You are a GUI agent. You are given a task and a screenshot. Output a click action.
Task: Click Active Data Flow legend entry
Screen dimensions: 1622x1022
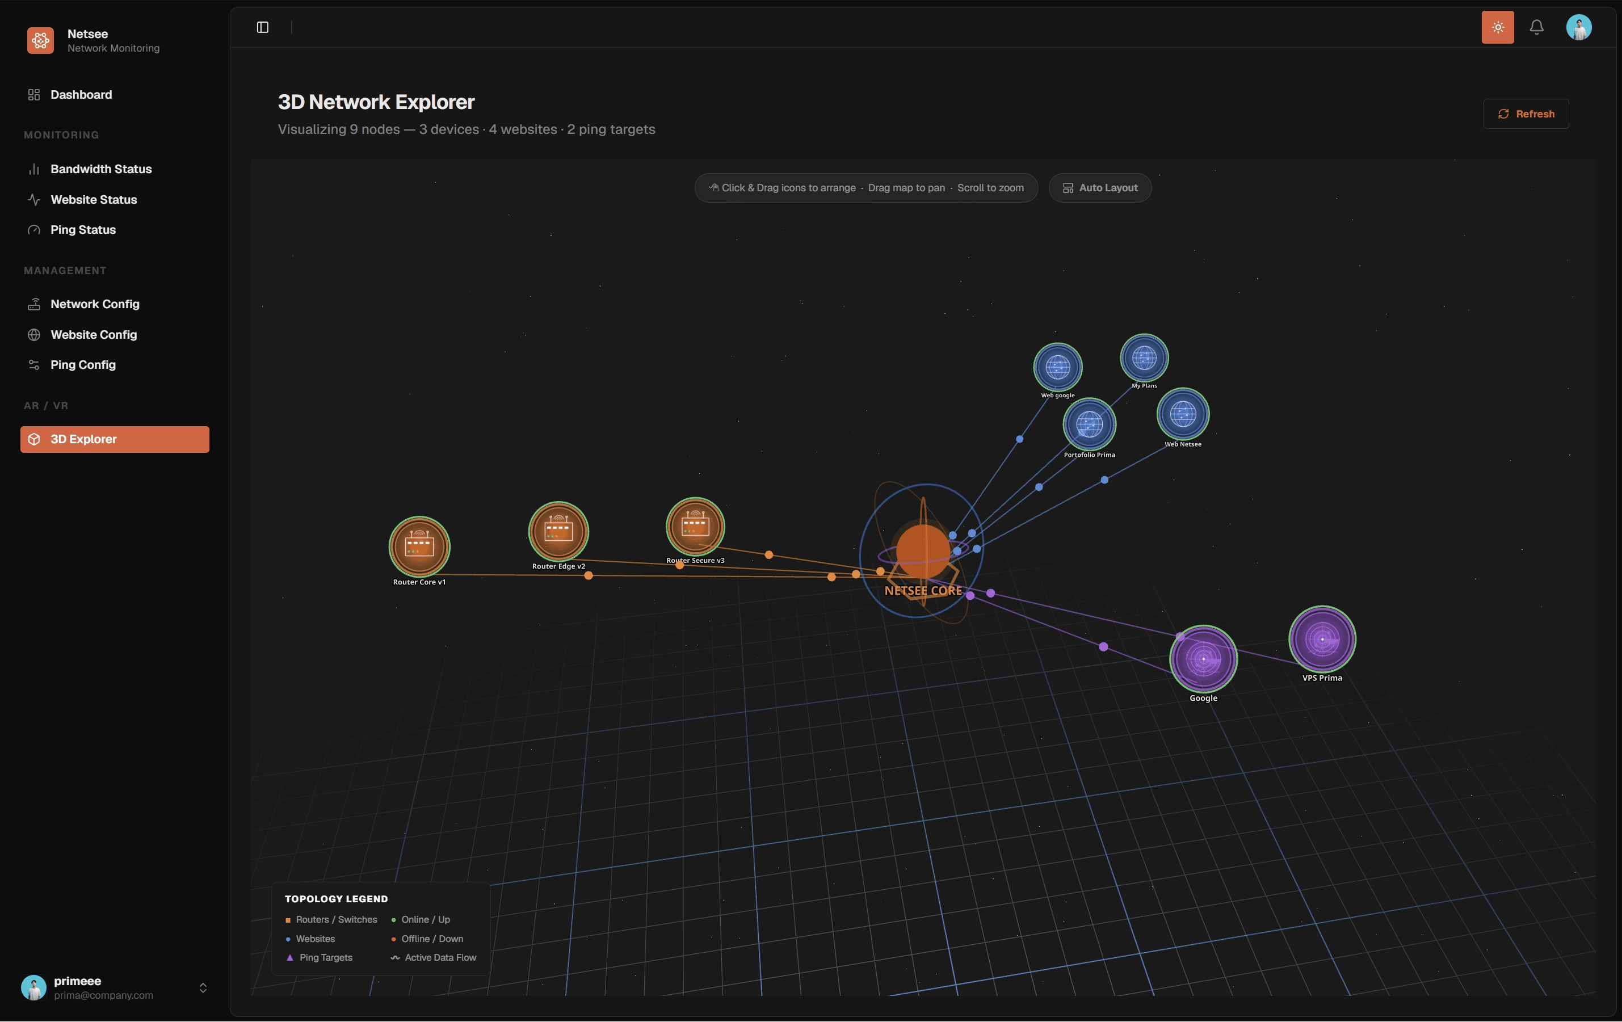coord(433,957)
